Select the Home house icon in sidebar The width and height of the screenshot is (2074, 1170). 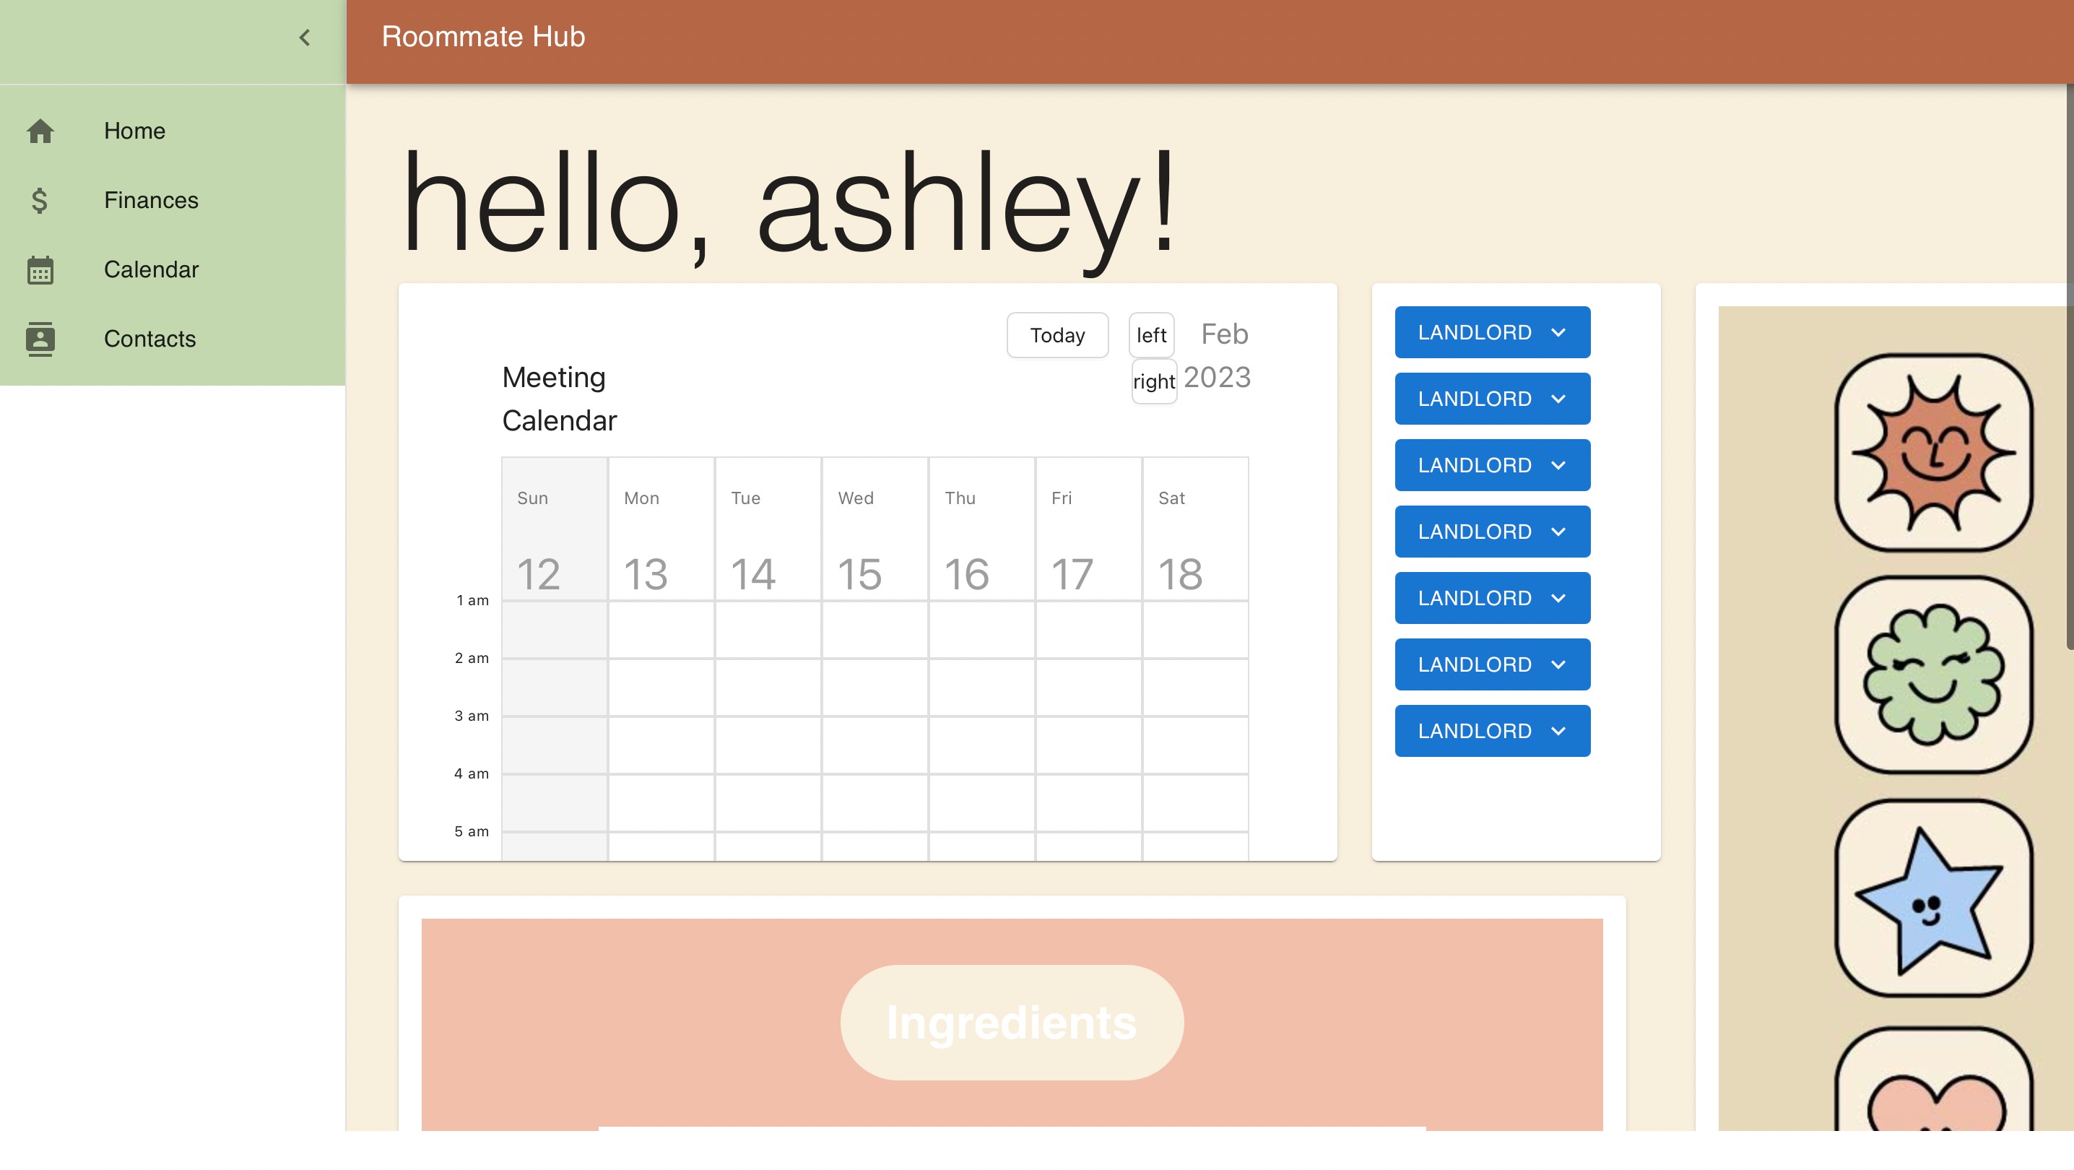40,131
